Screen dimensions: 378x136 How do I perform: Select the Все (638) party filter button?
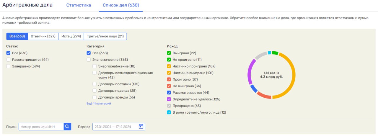[x=17, y=36]
